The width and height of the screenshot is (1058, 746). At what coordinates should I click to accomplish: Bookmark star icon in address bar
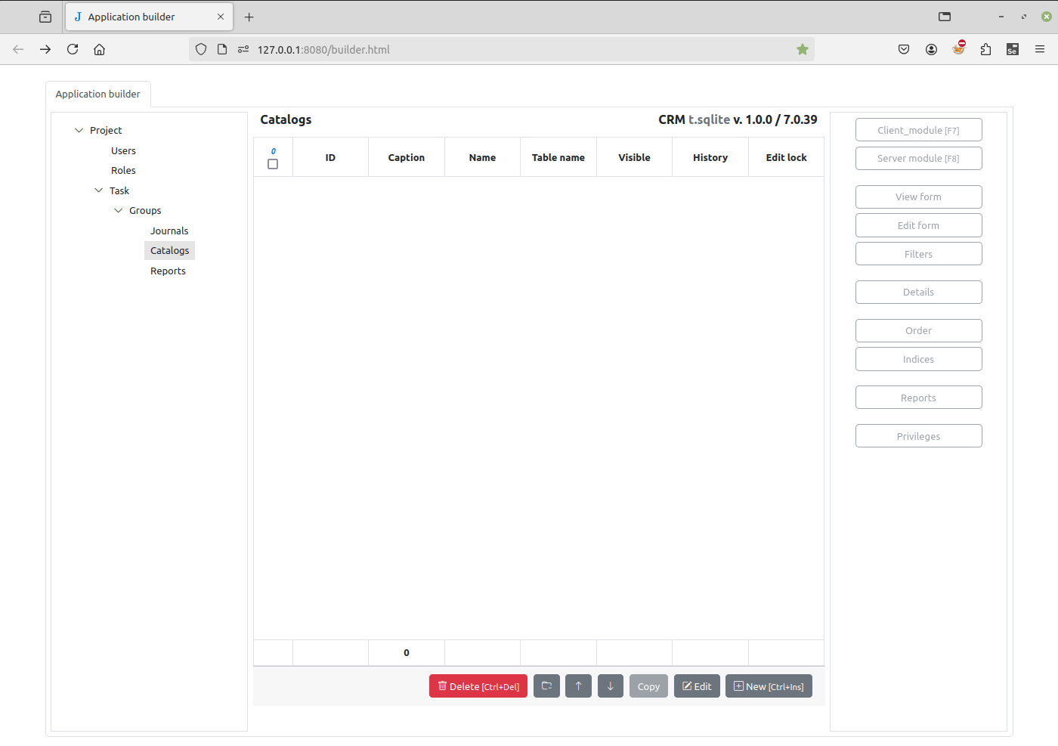tap(802, 49)
